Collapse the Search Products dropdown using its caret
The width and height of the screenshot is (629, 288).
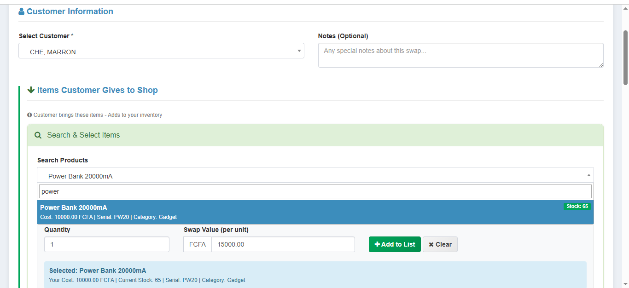click(x=588, y=175)
